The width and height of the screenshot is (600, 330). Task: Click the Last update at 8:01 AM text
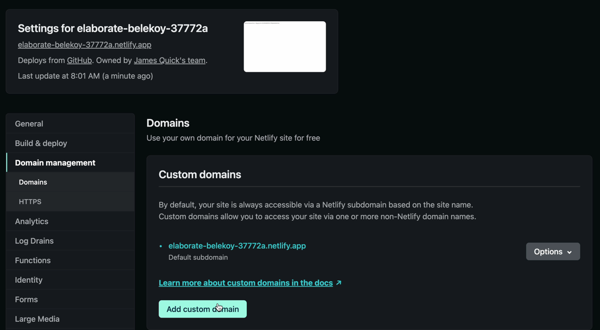(x=85, y=76)
